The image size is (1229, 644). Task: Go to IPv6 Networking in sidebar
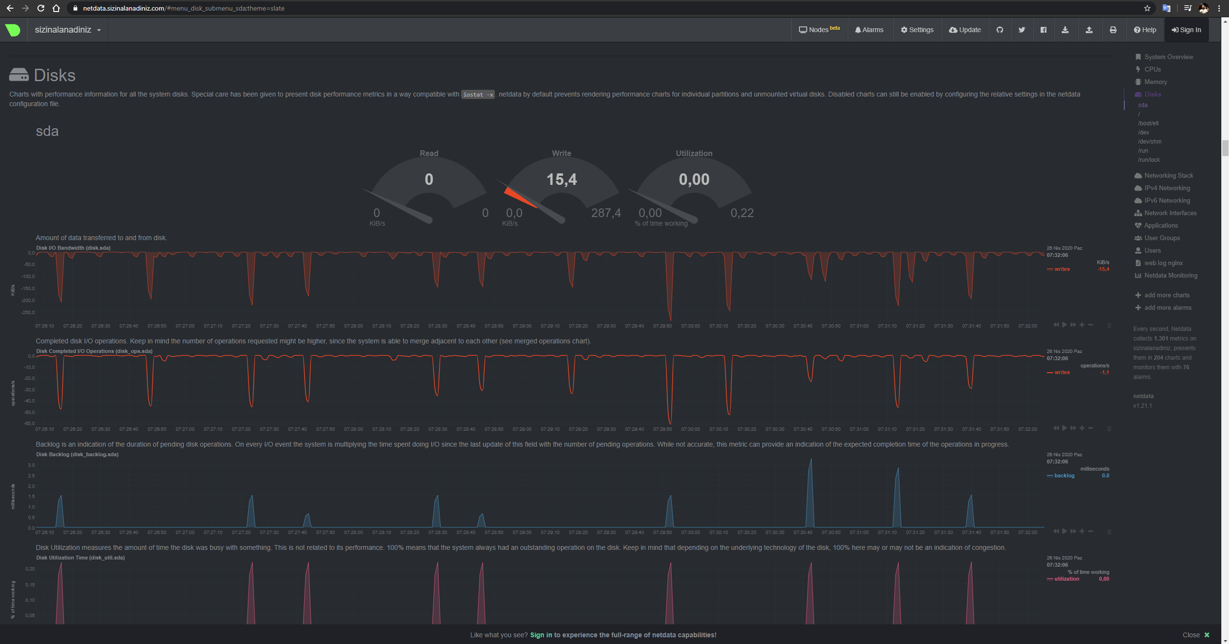(1167, 200)
